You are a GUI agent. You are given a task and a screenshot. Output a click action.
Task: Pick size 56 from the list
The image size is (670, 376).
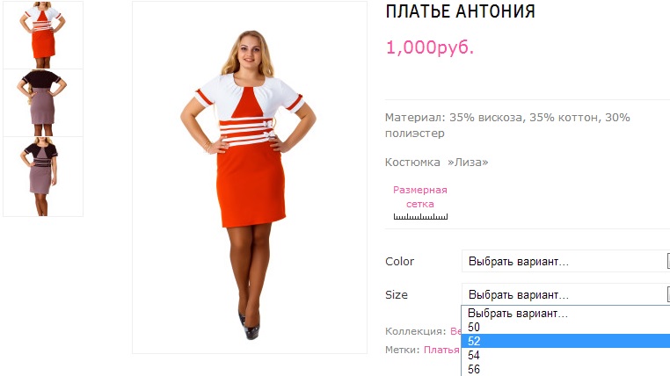(x=565, y=369)
